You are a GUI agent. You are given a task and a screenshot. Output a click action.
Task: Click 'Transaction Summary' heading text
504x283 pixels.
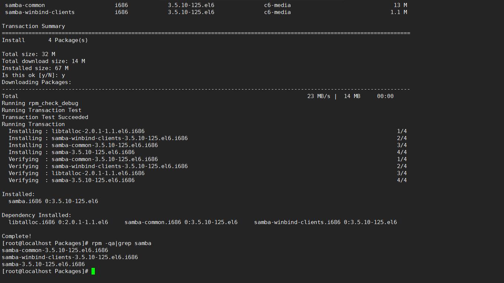click(33, 26)
